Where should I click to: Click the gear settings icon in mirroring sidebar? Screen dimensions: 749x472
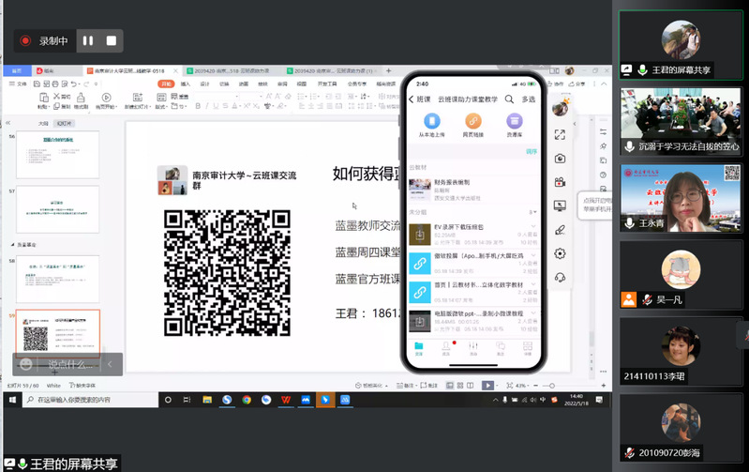[x=560, y=253]
